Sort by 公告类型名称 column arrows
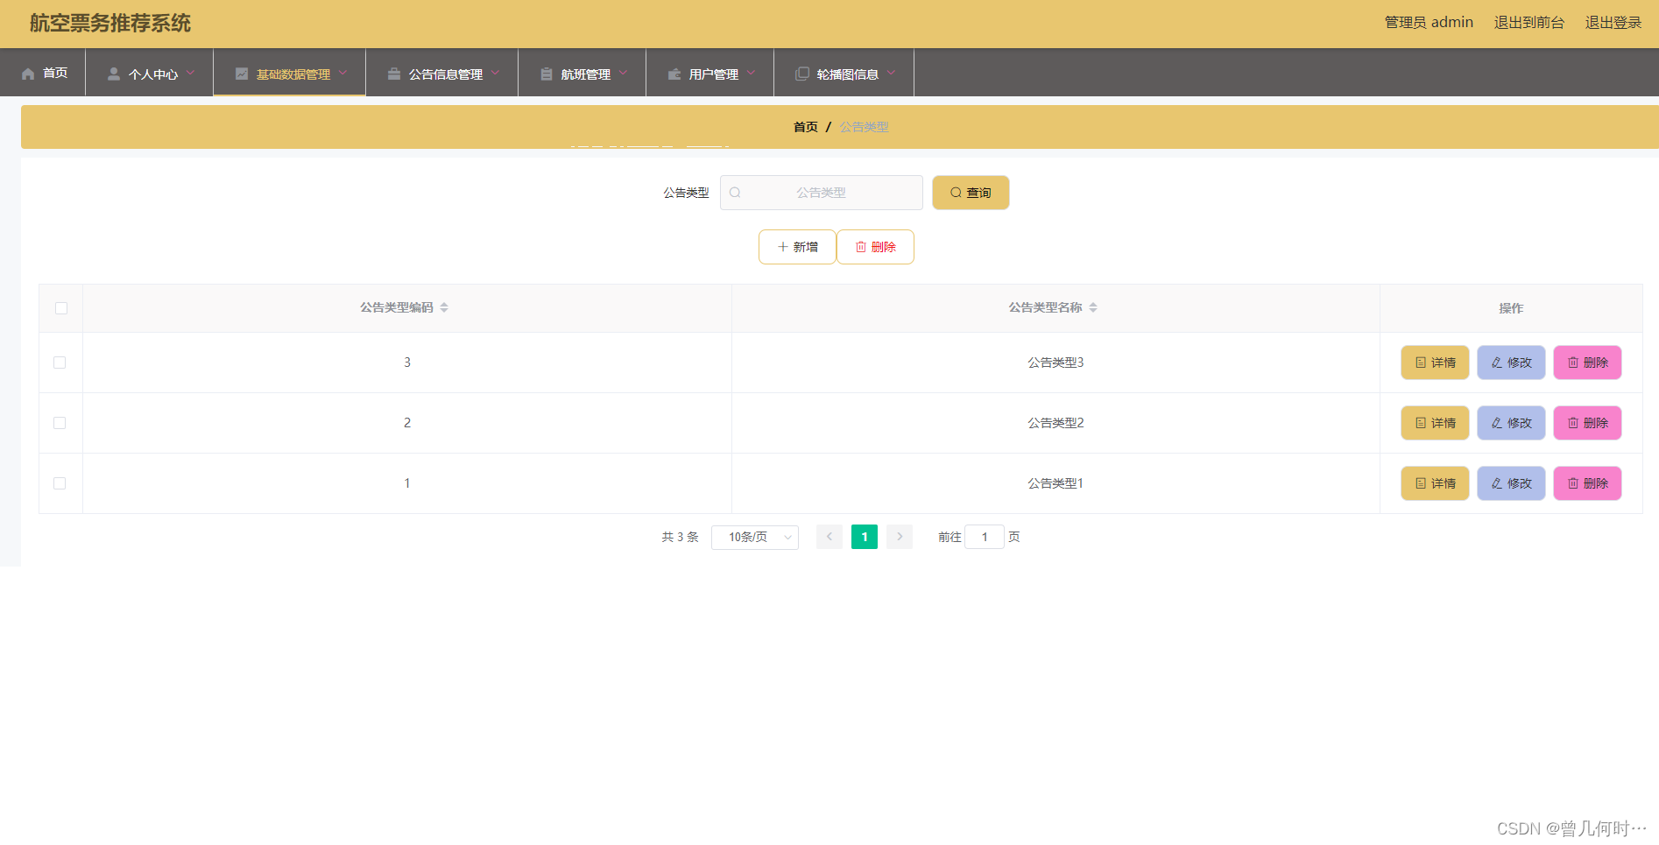 [x=1093, y=307]
